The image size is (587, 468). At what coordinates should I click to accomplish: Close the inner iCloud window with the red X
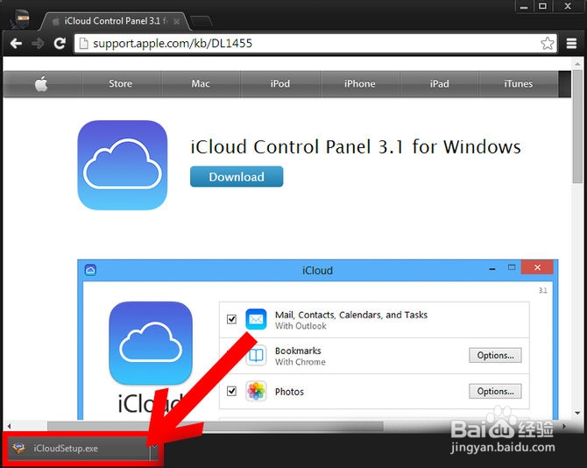pyautogui.click(x=537, y=267)
